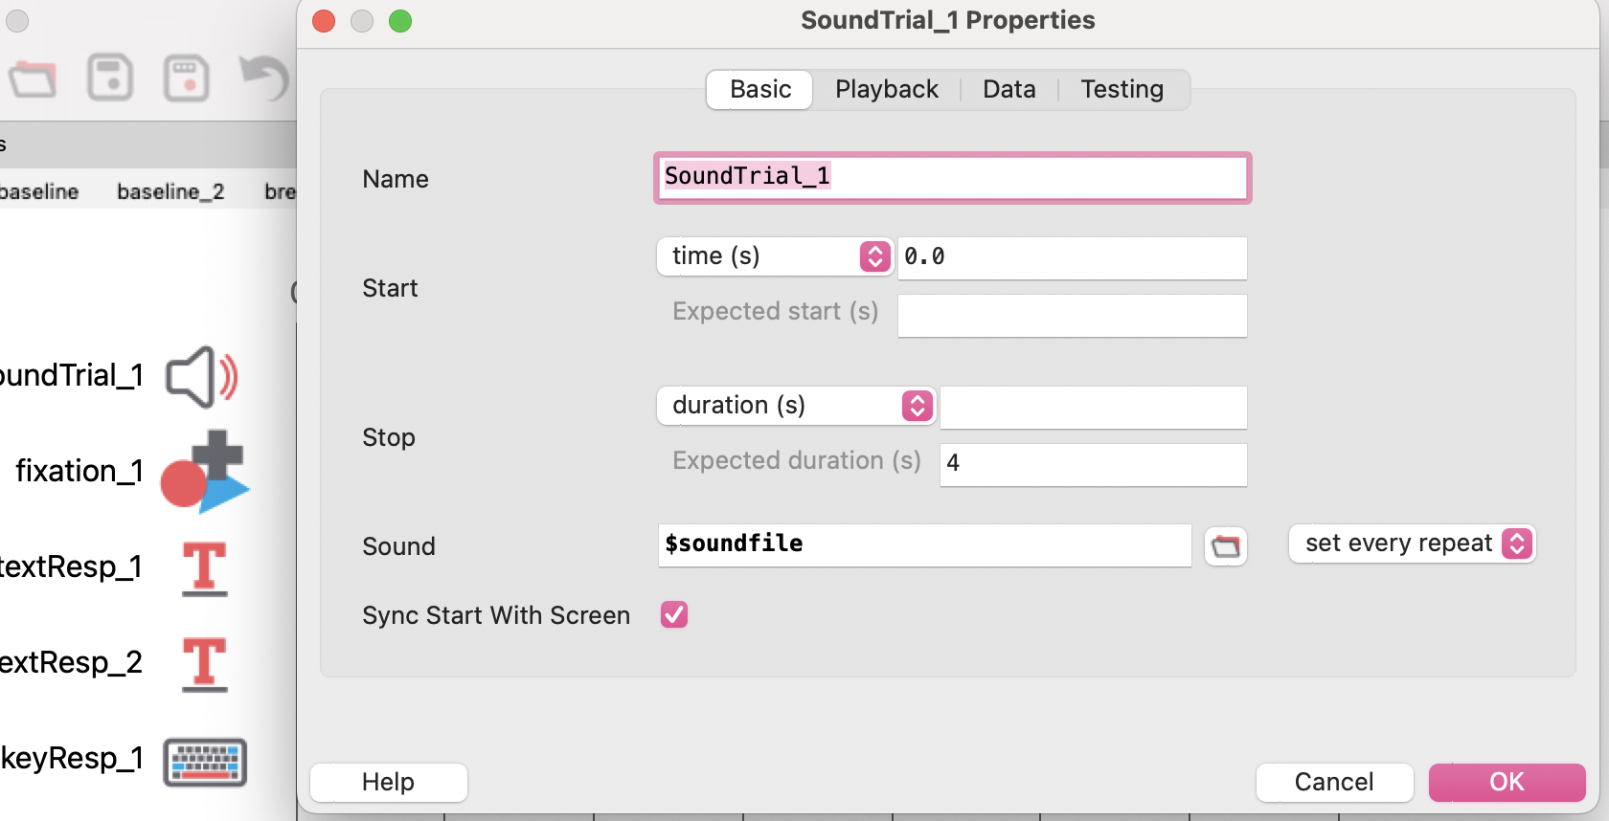The width and height of the screenshot is (1609, 821).
Task: Select the keyResp_1 keyboard component icon
Action: (205, 762)
